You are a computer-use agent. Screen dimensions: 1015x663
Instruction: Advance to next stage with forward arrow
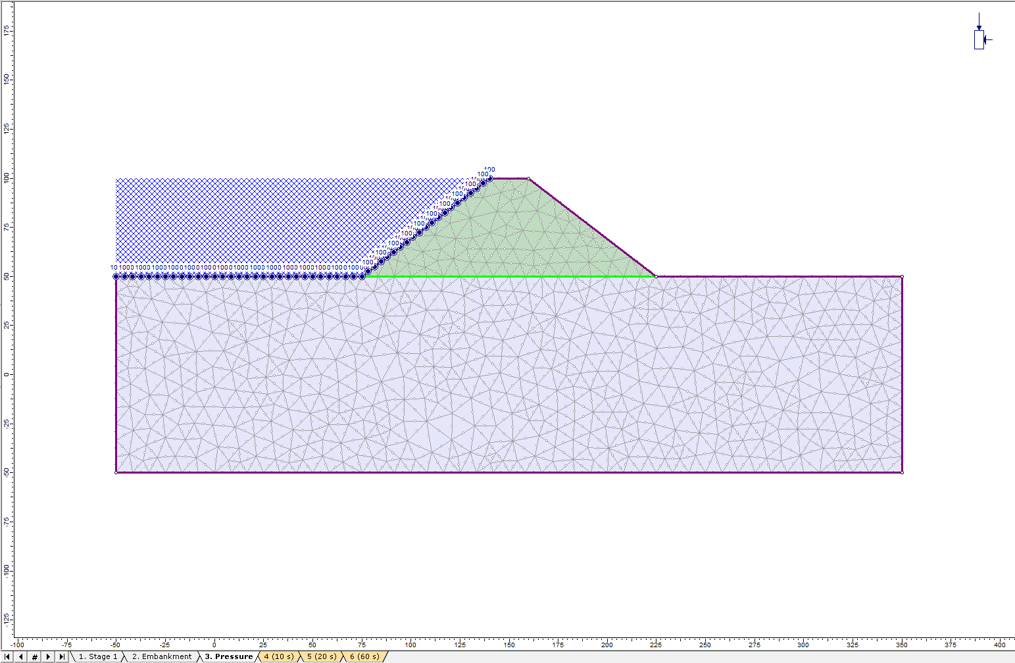48,656
